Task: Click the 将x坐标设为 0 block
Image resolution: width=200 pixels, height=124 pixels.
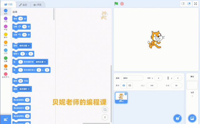Action: [22, 108]
